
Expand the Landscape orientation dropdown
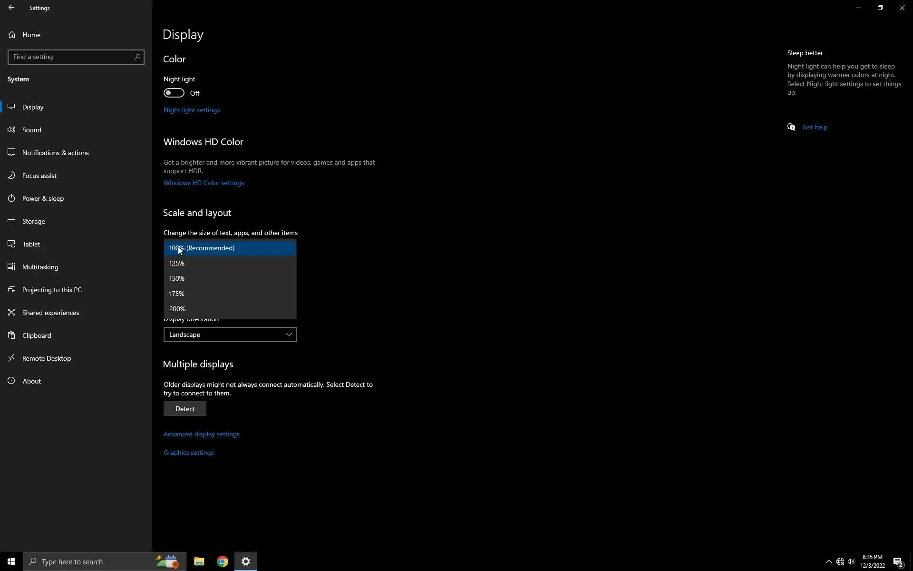click(x=230, y=335)
